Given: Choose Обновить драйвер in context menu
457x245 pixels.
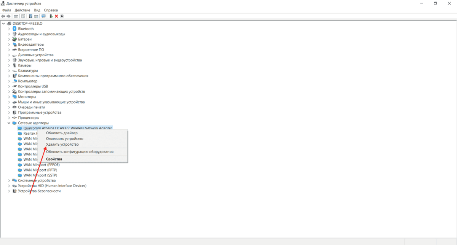Looking at the screenshot, I should (x=62, y=133).
